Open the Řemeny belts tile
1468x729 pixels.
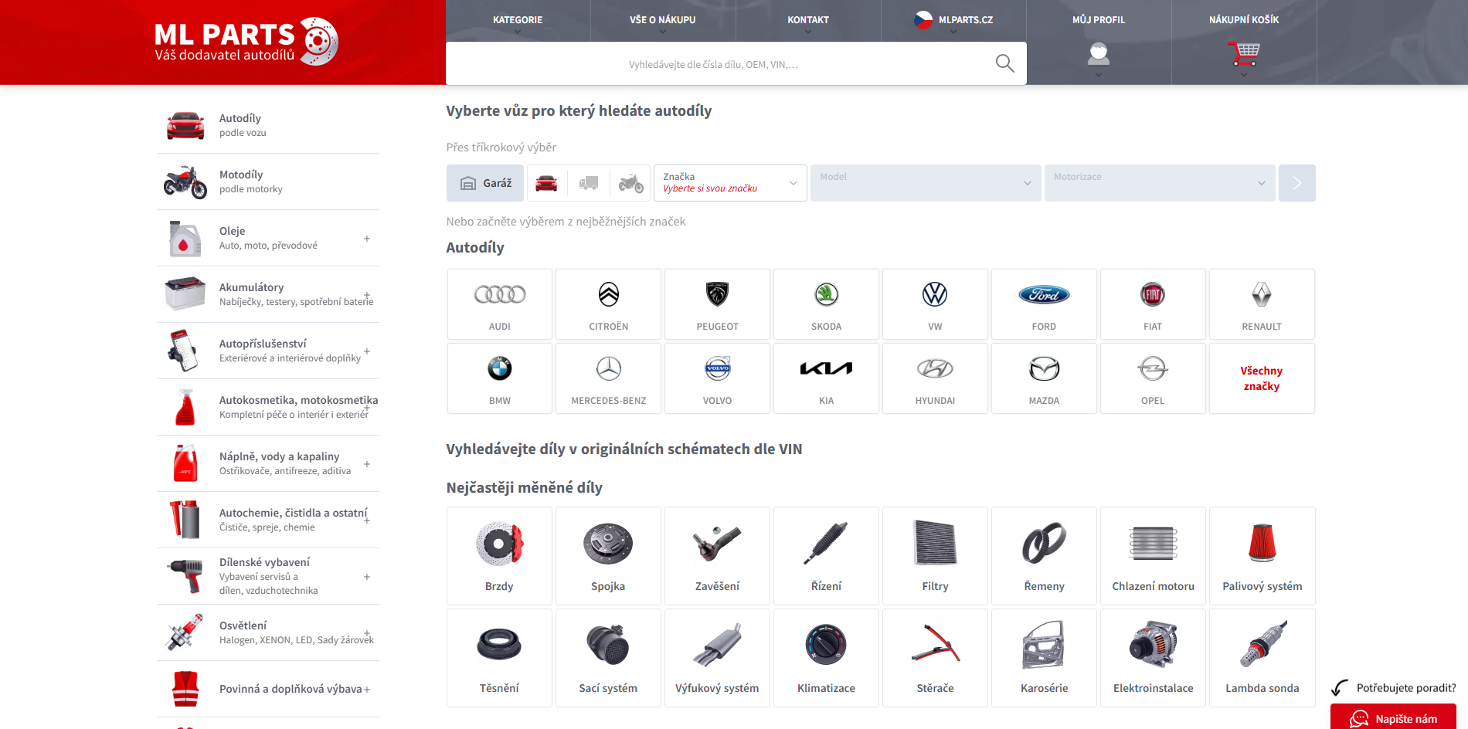point(1044,556)
